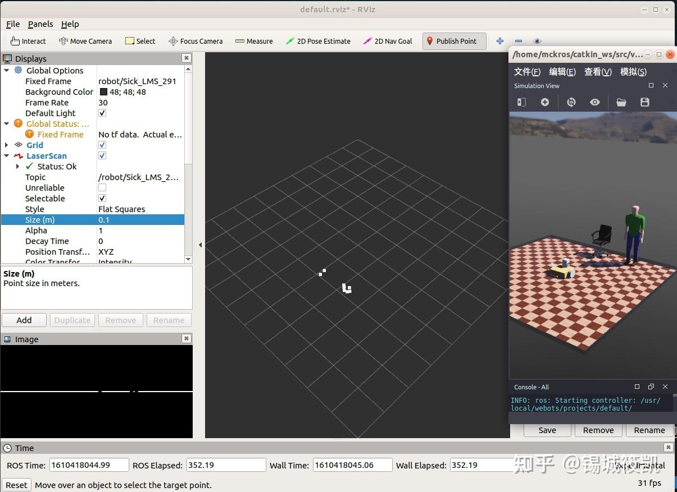Click the Webots add node plus icon

coord(544,102)
